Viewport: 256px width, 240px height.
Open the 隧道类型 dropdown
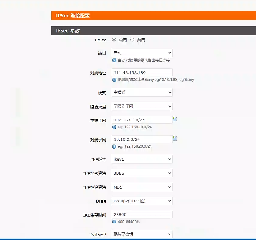[x=142, y=106]
